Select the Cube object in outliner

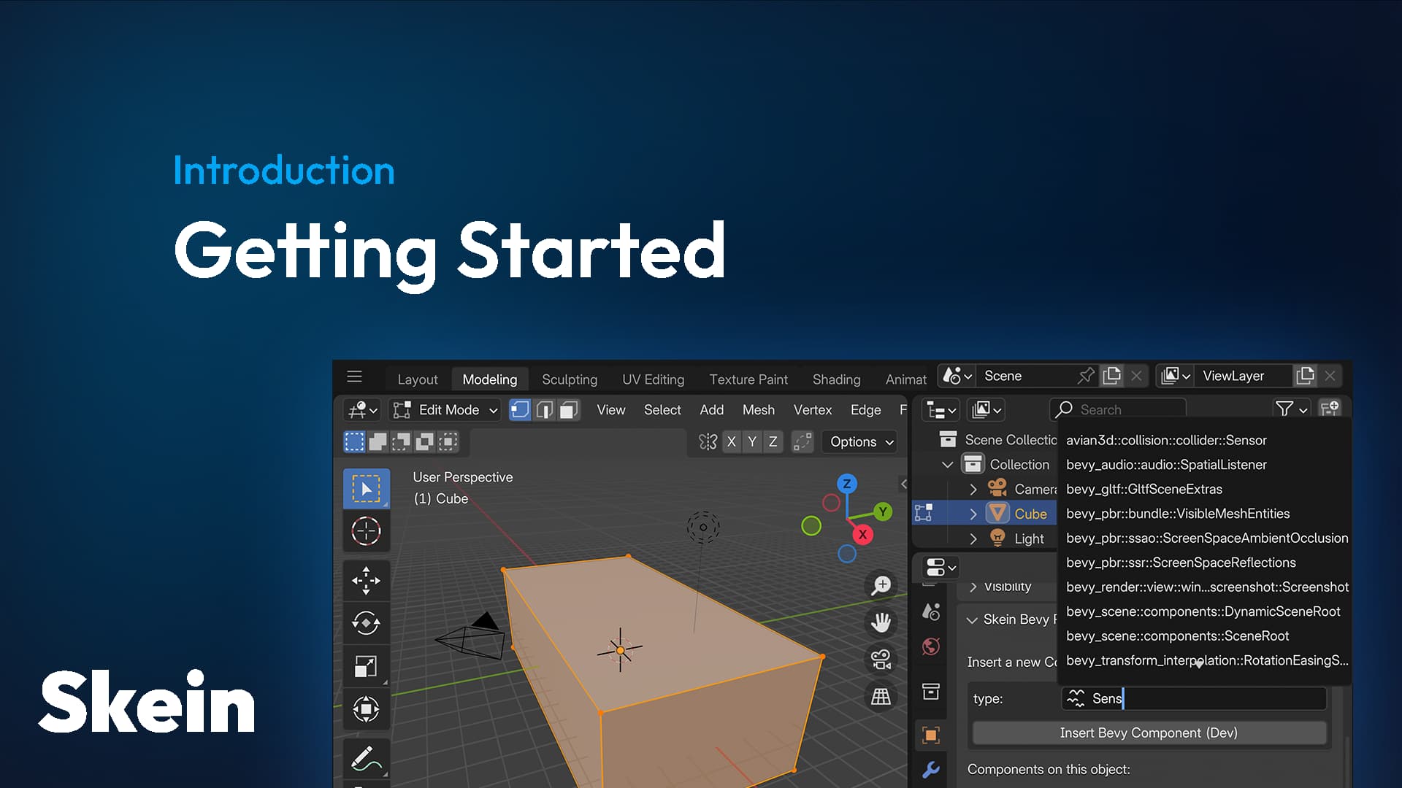click(x=1030, y=514)
